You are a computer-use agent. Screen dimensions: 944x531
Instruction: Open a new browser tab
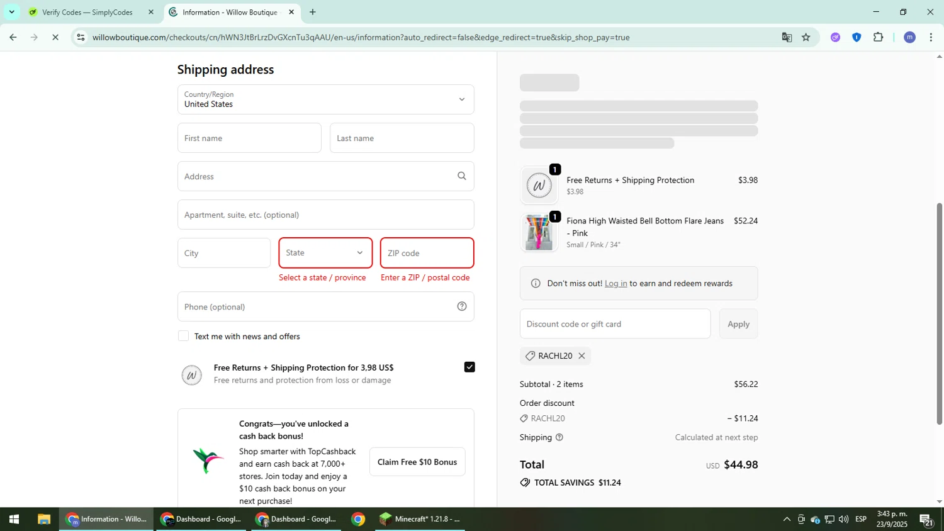tap(313, 12)
